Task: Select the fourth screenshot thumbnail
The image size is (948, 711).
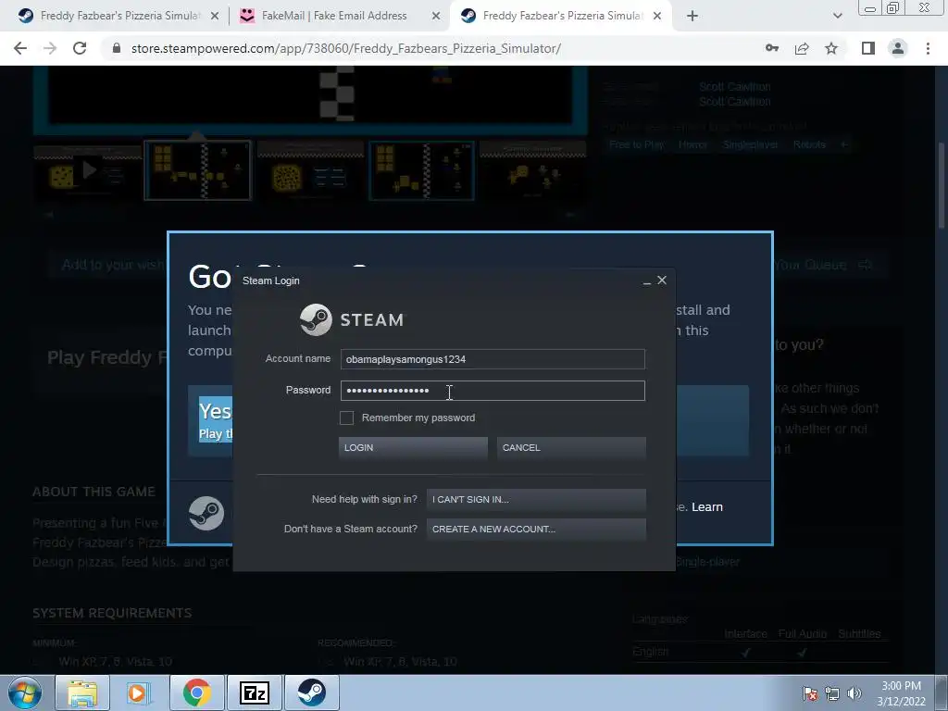Action: (x=421, y=171)
